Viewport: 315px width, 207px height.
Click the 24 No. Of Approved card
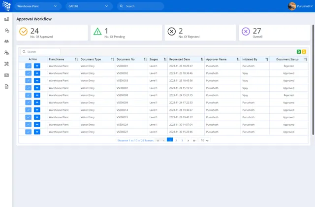point(52,33)
